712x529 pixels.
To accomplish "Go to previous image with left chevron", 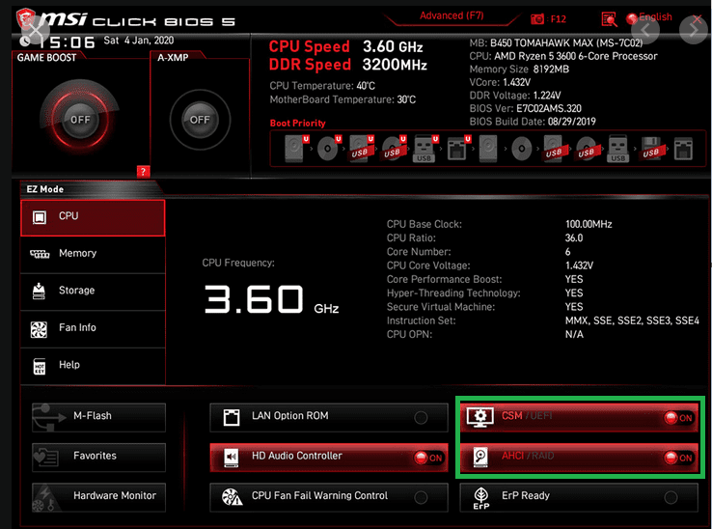I will (x=645, y=30).
